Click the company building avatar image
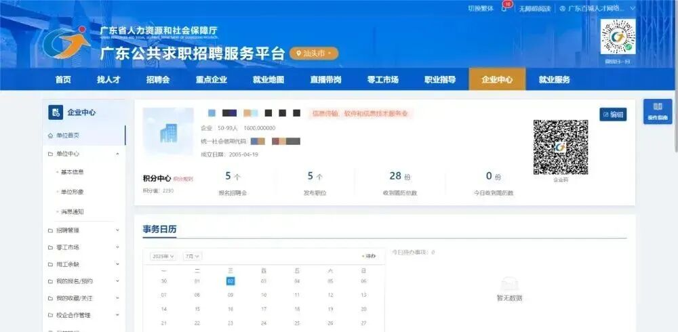Screen dimensions: 678x332 [x=168, y=132]
